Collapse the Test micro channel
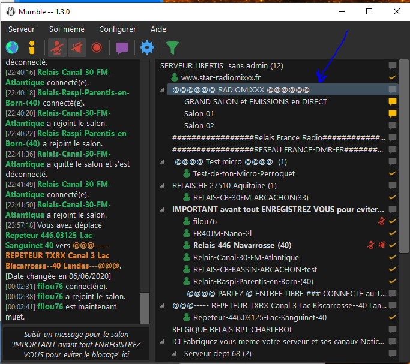 [162, 162]
